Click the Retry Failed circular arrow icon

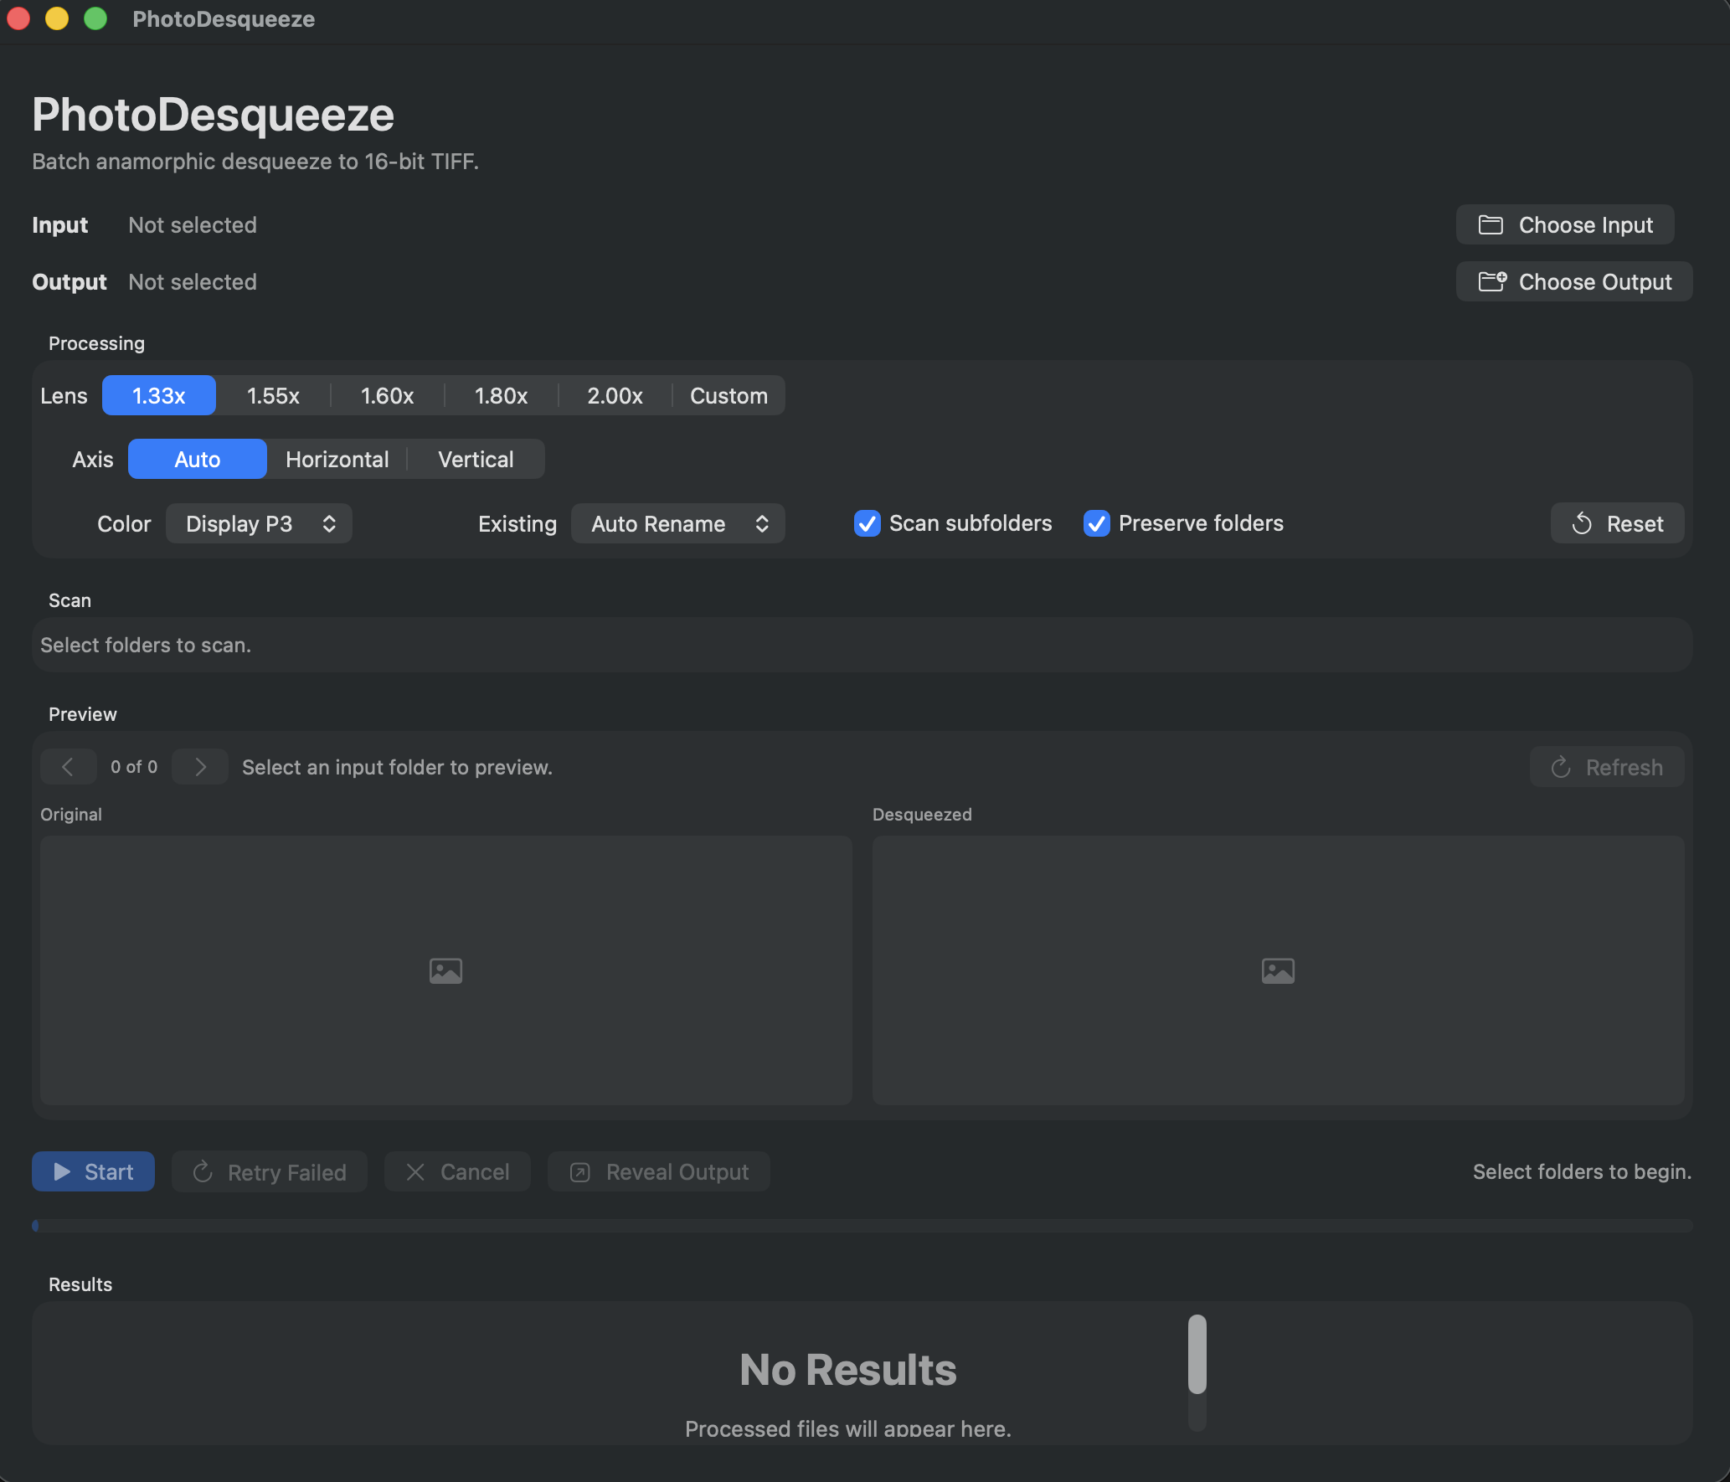coord(203,1171)
